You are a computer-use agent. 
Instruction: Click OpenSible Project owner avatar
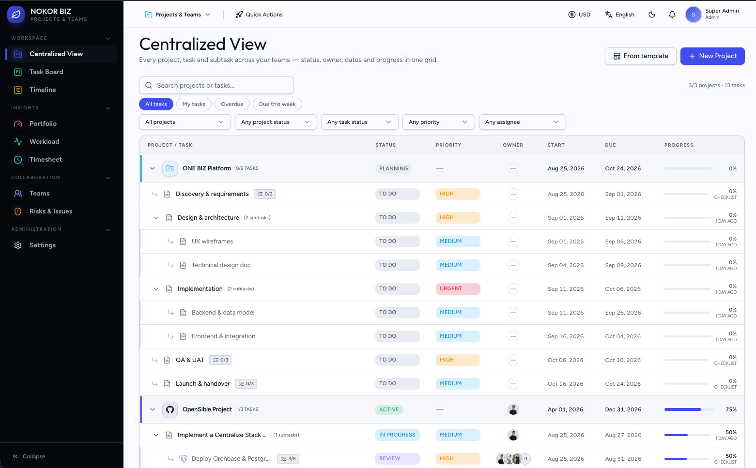coord(513,409)
